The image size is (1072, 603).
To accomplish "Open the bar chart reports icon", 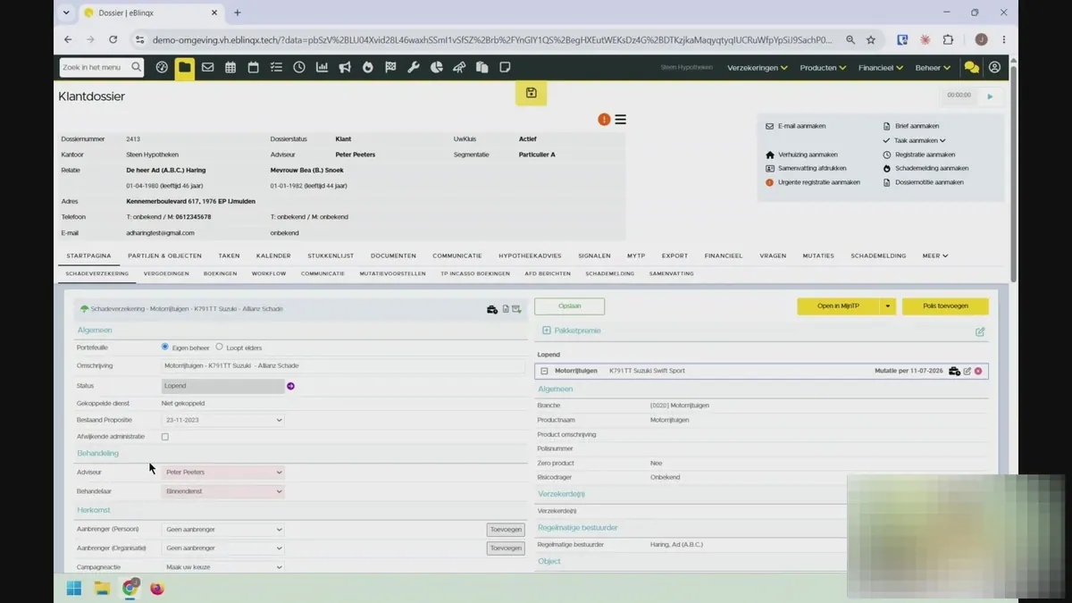I will 322,67.
